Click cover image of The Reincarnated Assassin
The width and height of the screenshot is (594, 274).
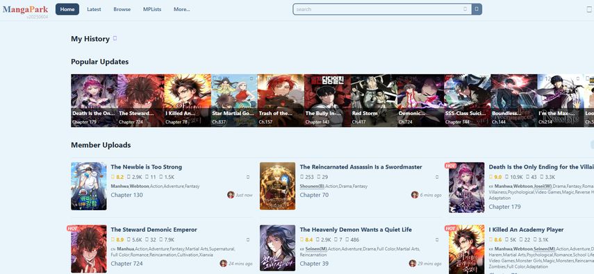[277, 186]
